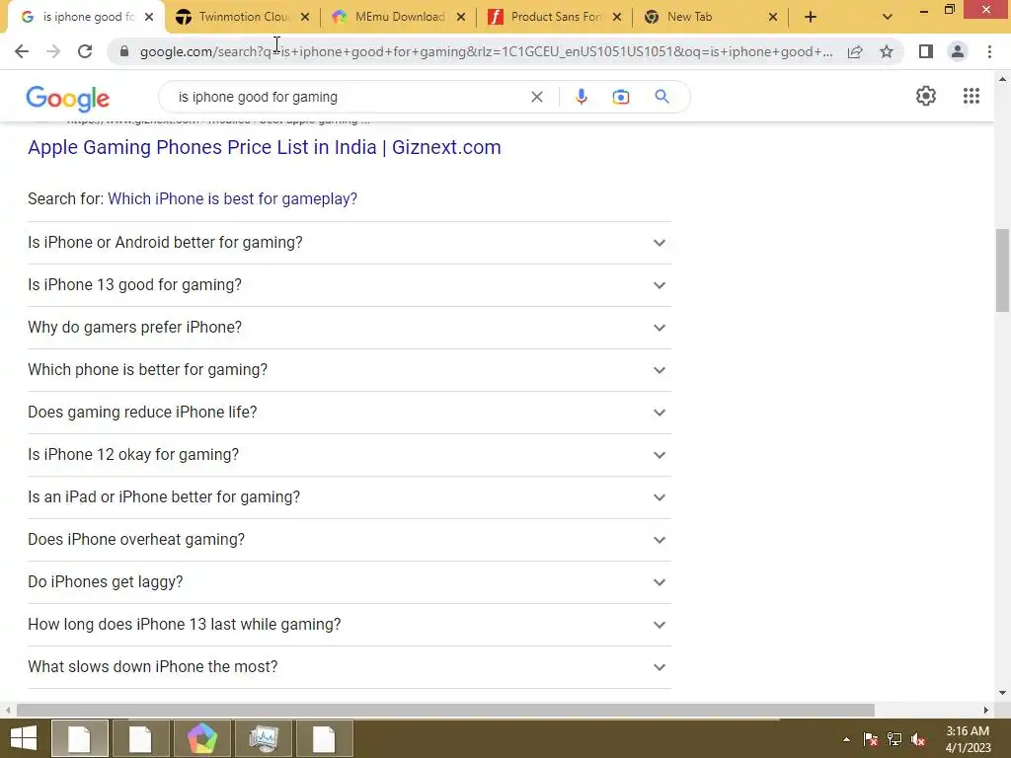
Task: Open Google quick settings gear
Action: [926, 96]
